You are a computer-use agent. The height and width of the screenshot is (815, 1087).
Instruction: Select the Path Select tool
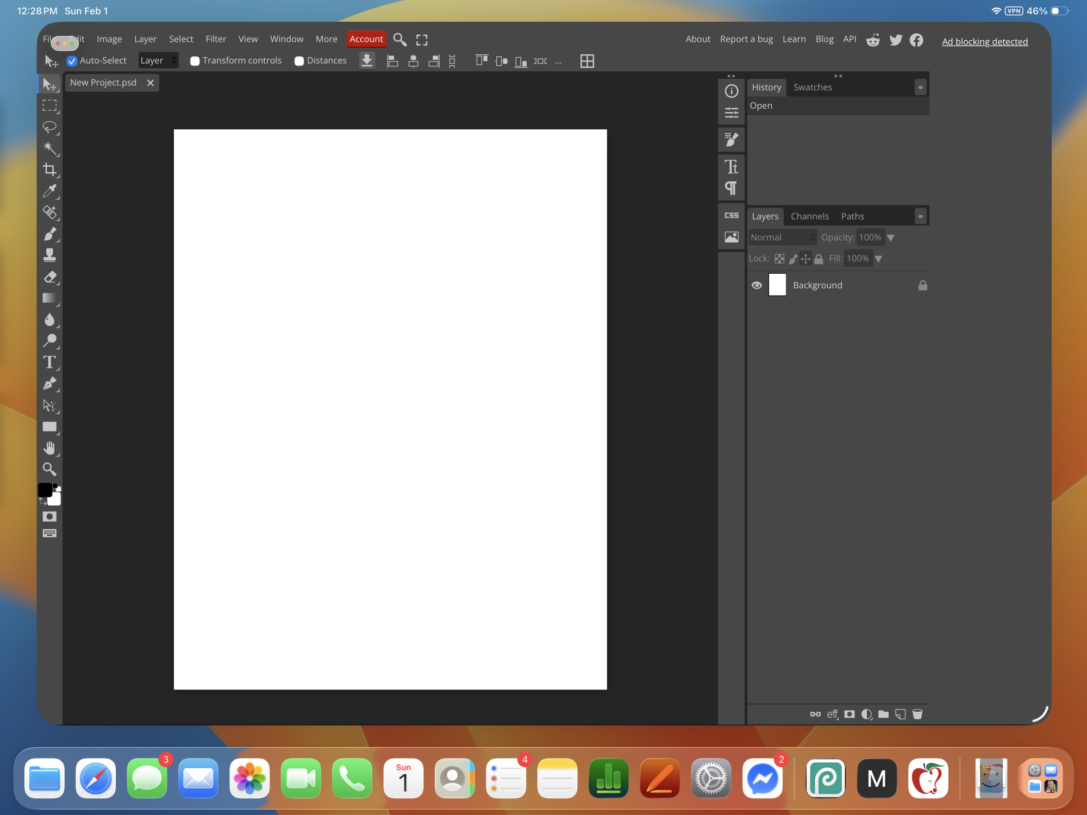pos(49,405)
